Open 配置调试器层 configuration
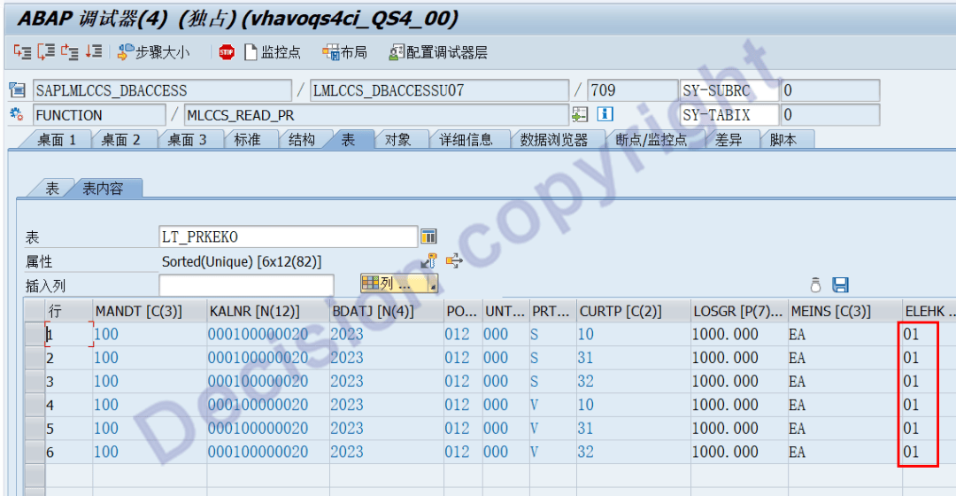Image resolution: width=956 pixels, height=496 pixels. coord(438,52)
